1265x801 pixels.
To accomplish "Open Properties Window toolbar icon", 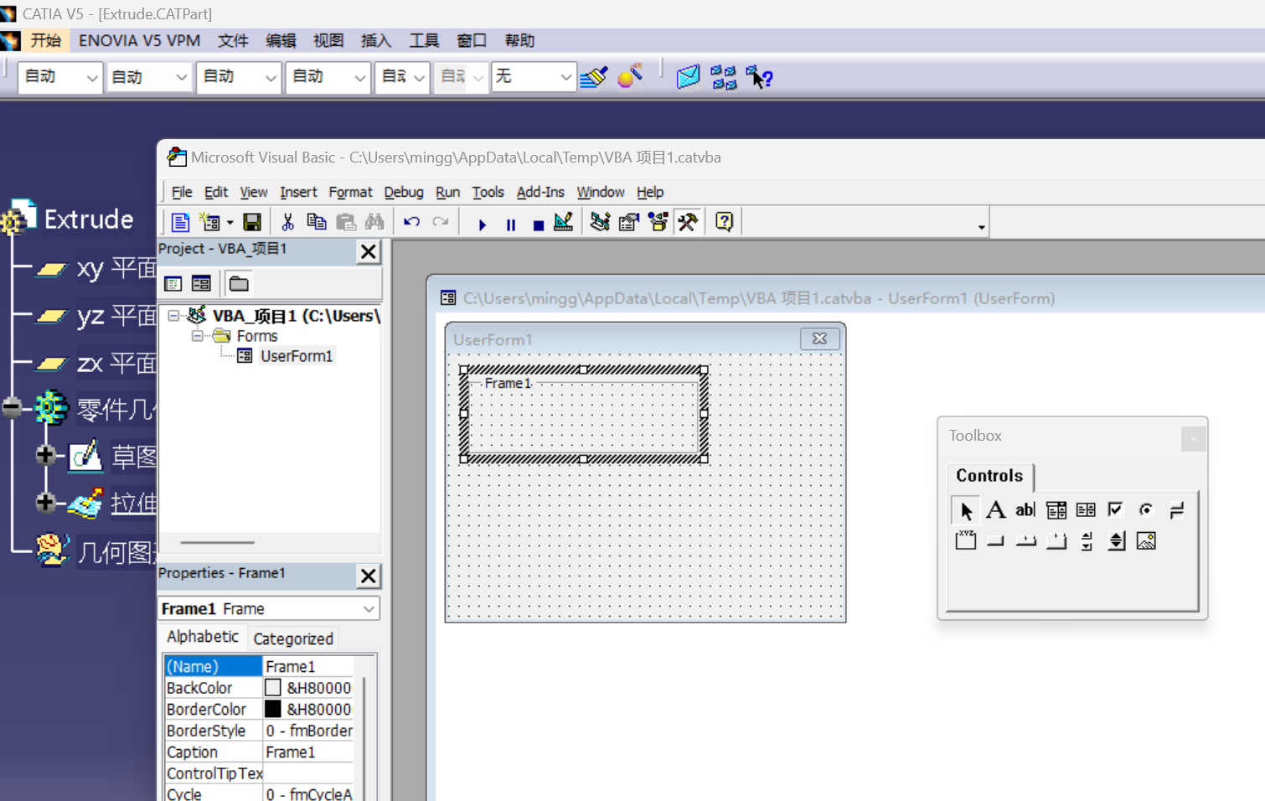I will (628, 222).
